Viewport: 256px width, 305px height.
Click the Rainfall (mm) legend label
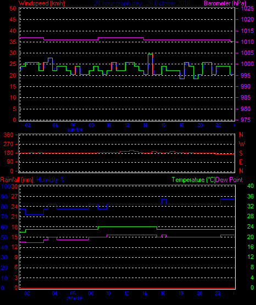(16, 180)
